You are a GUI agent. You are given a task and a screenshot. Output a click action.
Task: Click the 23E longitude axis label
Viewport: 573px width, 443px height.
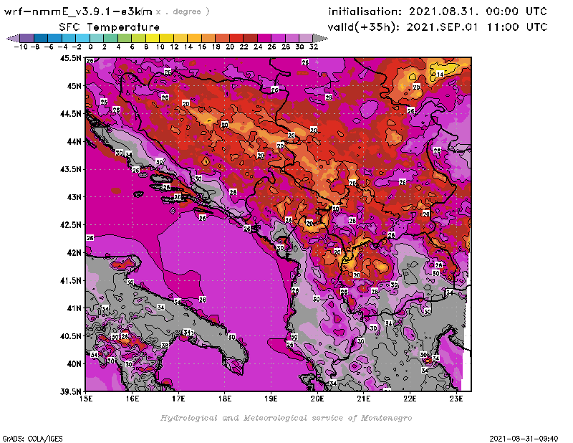pos(456,399)
